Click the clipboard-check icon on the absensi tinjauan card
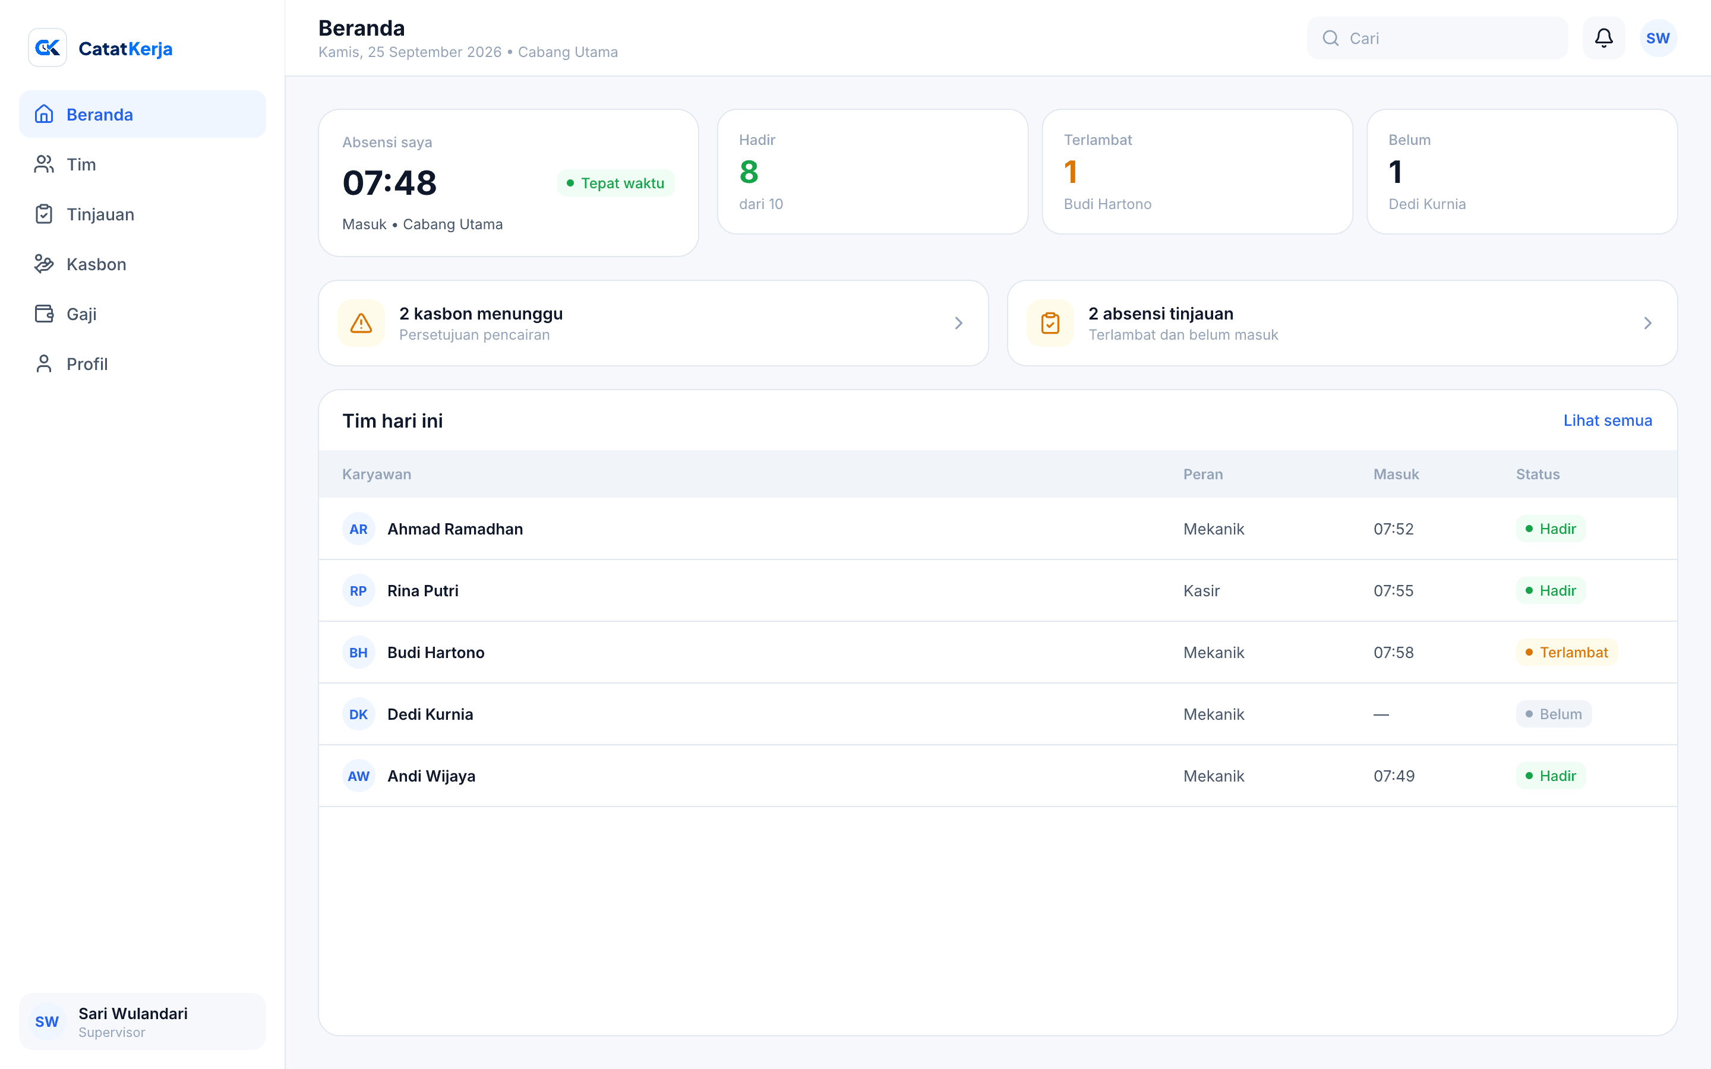The height and width of the screenshot is (1069, 1711). [1050, 323]
